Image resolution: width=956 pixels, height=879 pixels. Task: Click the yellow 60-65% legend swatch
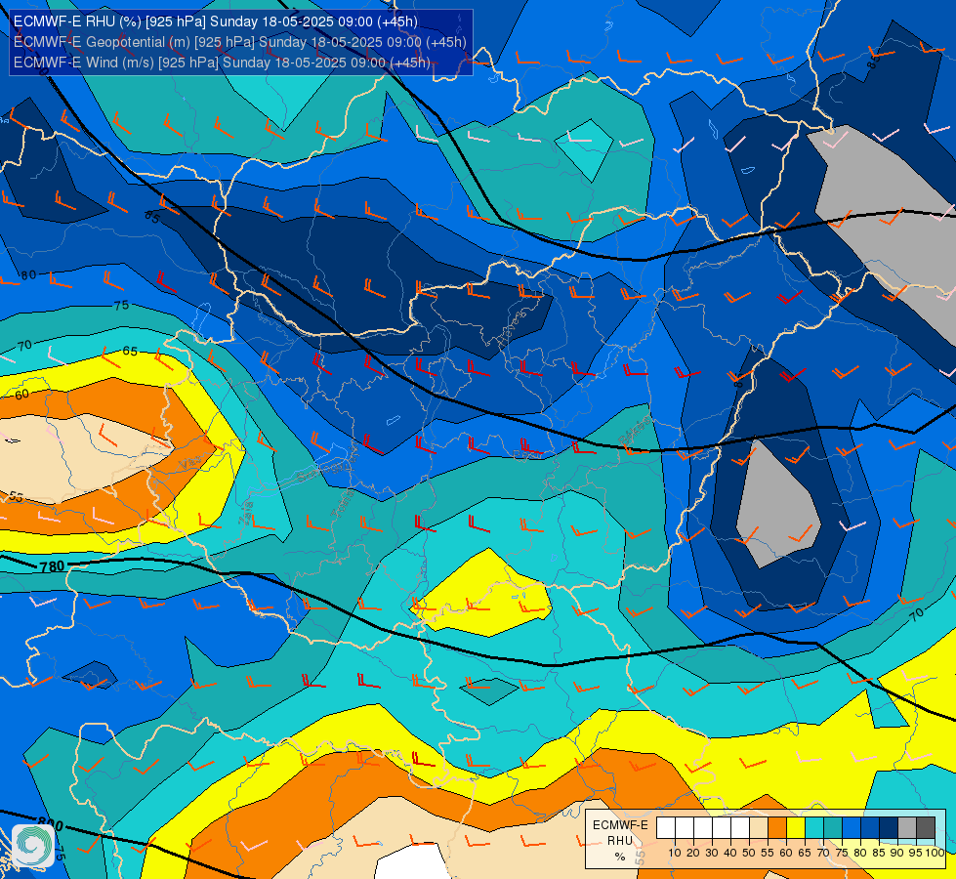(x=796, y=827)
